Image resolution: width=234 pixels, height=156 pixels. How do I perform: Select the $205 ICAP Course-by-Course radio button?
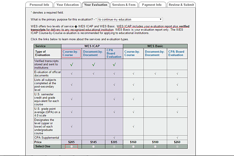(x=71, y=147)
